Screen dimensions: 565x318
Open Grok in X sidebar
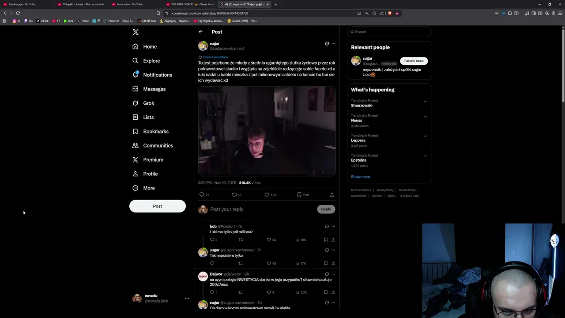(x=143, y=103)
